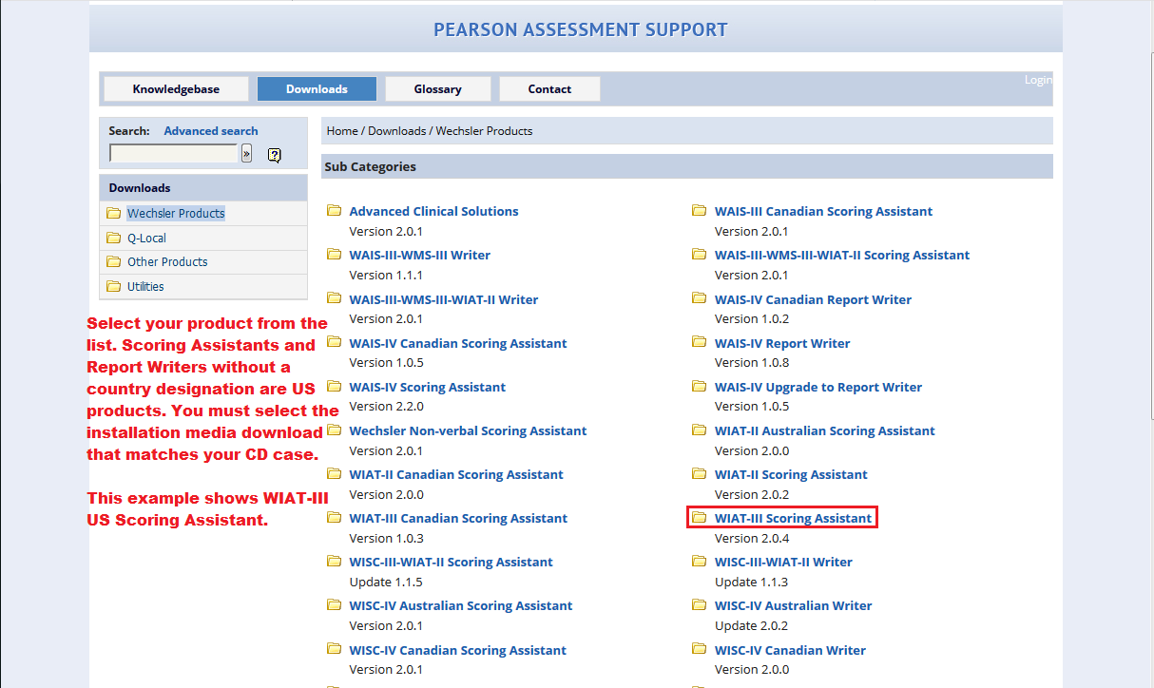Open WISC-IV Canadian Writer category
This screenshot has height=688, width=1154.
click(790, 651)
